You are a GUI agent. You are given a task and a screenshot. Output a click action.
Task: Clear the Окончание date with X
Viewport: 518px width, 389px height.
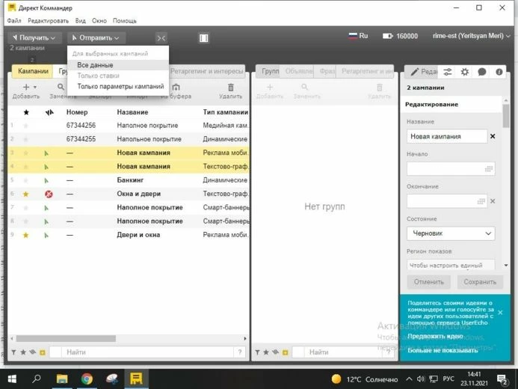493,201
